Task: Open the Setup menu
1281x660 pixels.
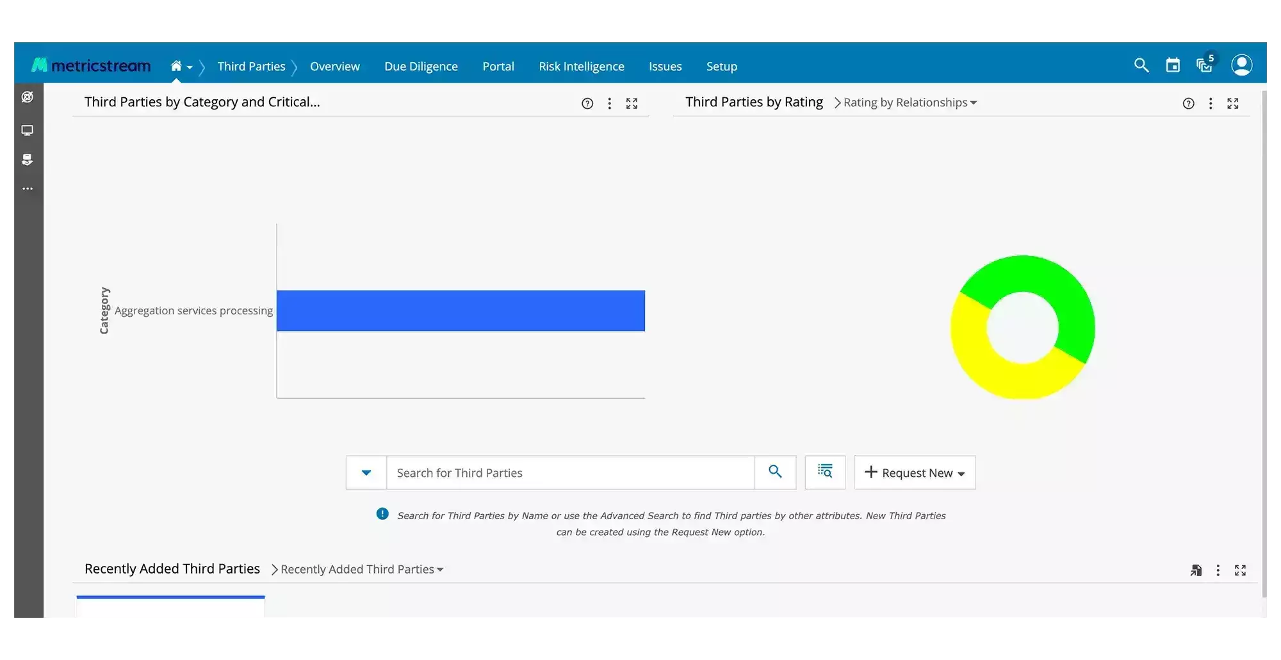Action: click(722, 67)
